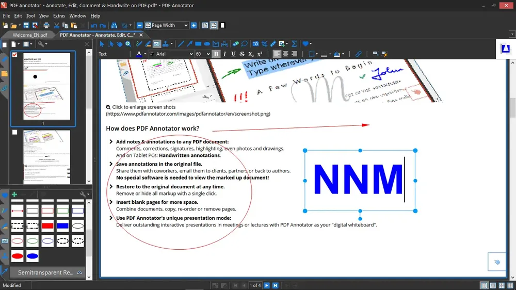Switch to Welcome_EN.pdf tab

(x=29, y=35)
